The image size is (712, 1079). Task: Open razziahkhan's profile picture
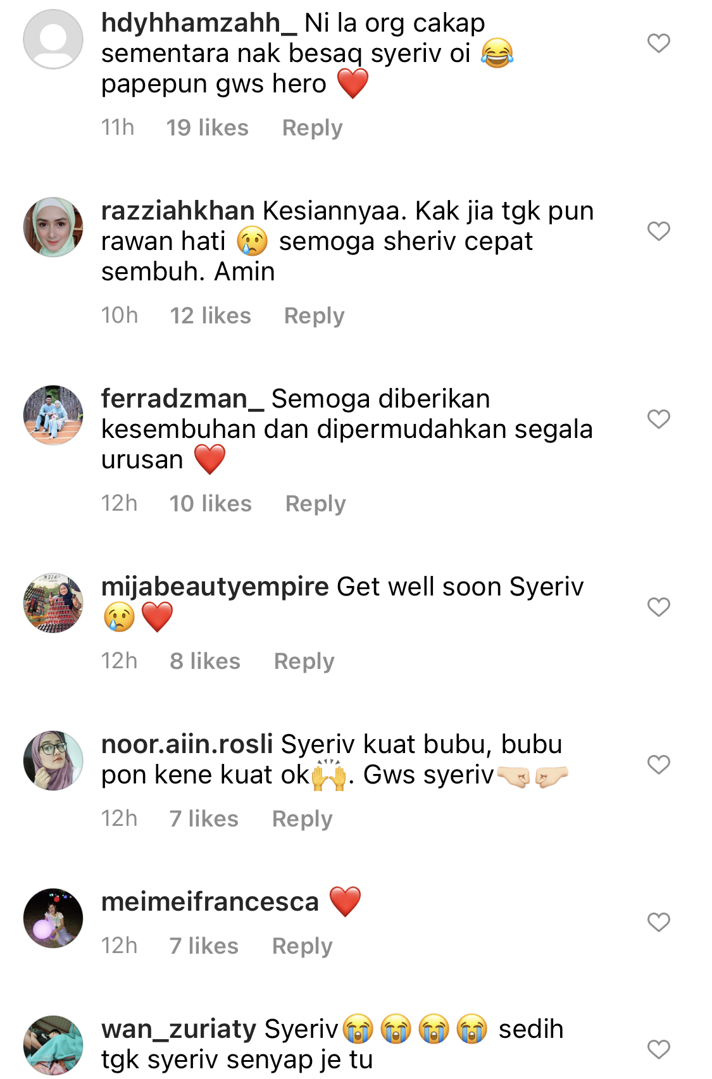pyautogui.click(x=53, y=227)
